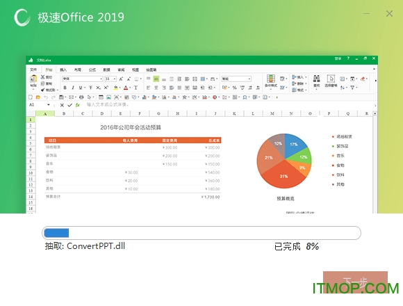Switch to the 插入 ribbon tab
403x306 pixels.
pyautogui.click(x=63, y=70)
